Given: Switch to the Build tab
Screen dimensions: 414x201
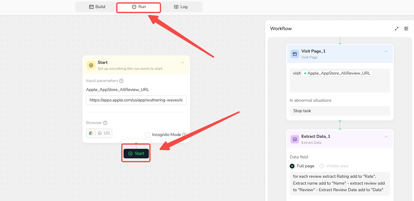Looking at the screenshot, I should 97,7.
